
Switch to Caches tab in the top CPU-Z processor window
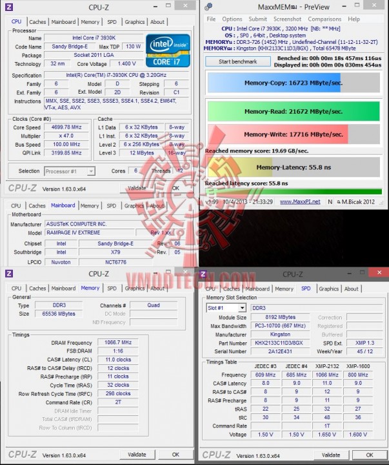point(37,22)
